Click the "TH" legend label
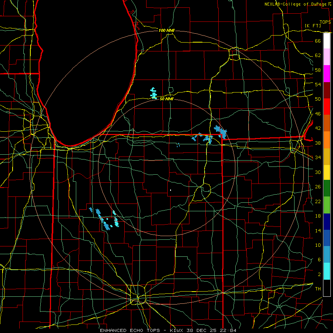Viewport: 333px width, 333px height. (318, 289)
